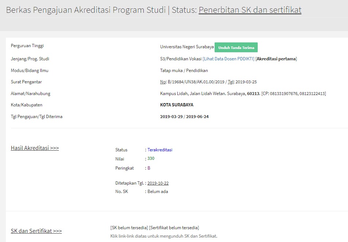348x242 pixels.
Task: Click the Belum ada No. SK value
Action: (x=158, y=192)
